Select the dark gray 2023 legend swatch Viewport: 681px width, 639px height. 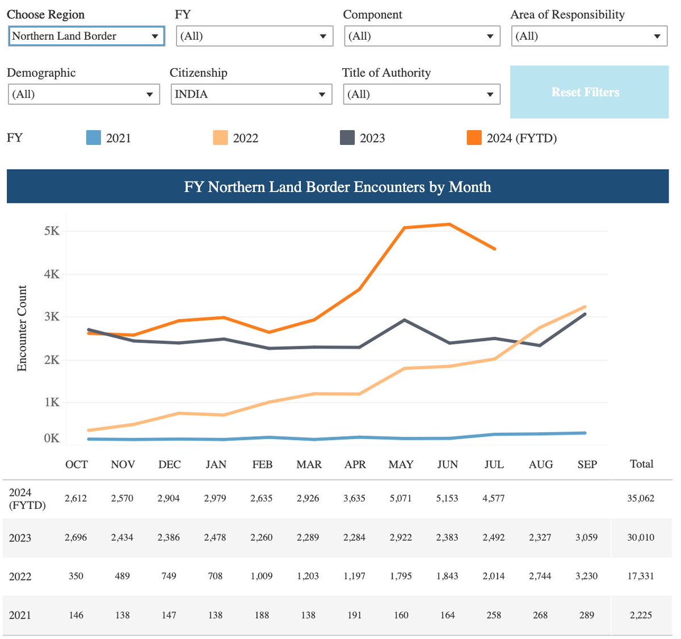click(347, 138)
